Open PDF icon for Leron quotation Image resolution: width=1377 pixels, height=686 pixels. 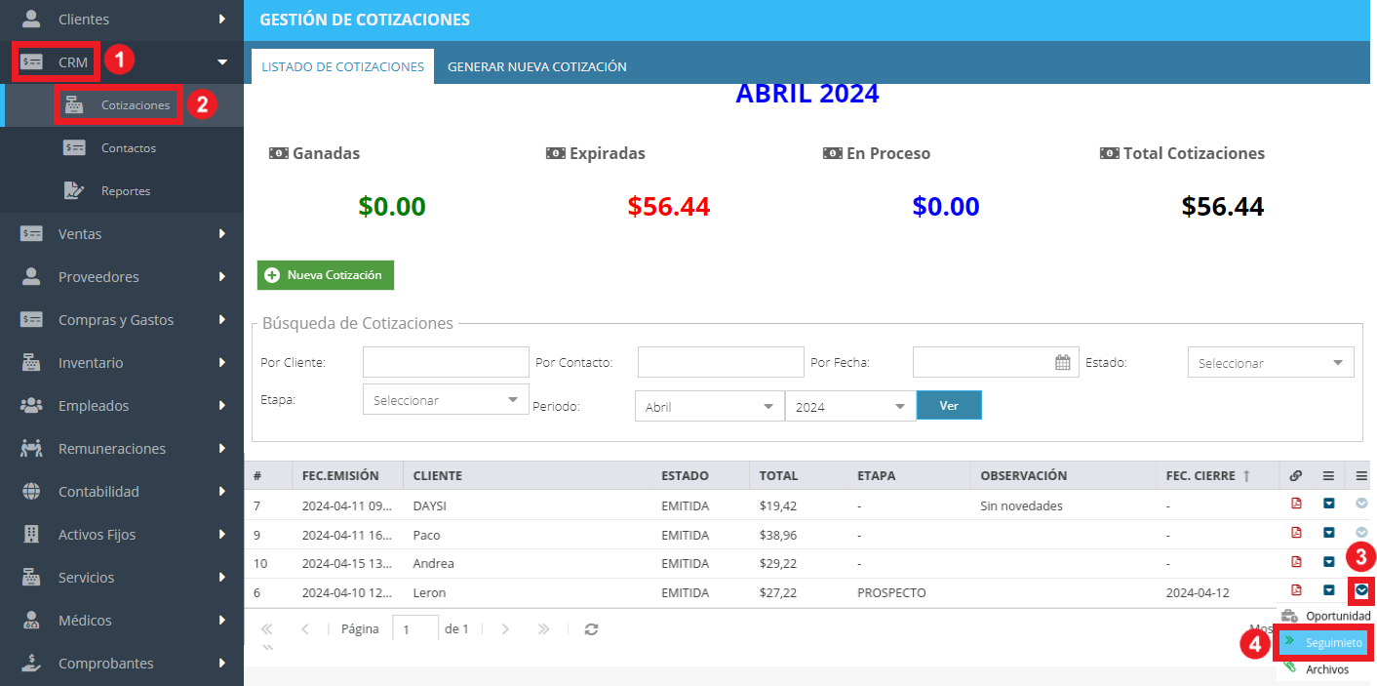point(1296,590)
